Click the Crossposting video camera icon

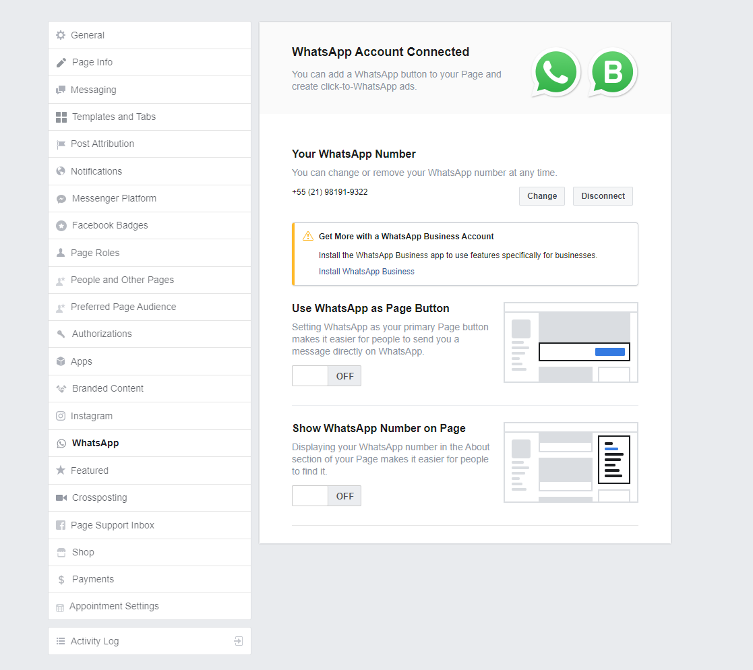point(61,497)
